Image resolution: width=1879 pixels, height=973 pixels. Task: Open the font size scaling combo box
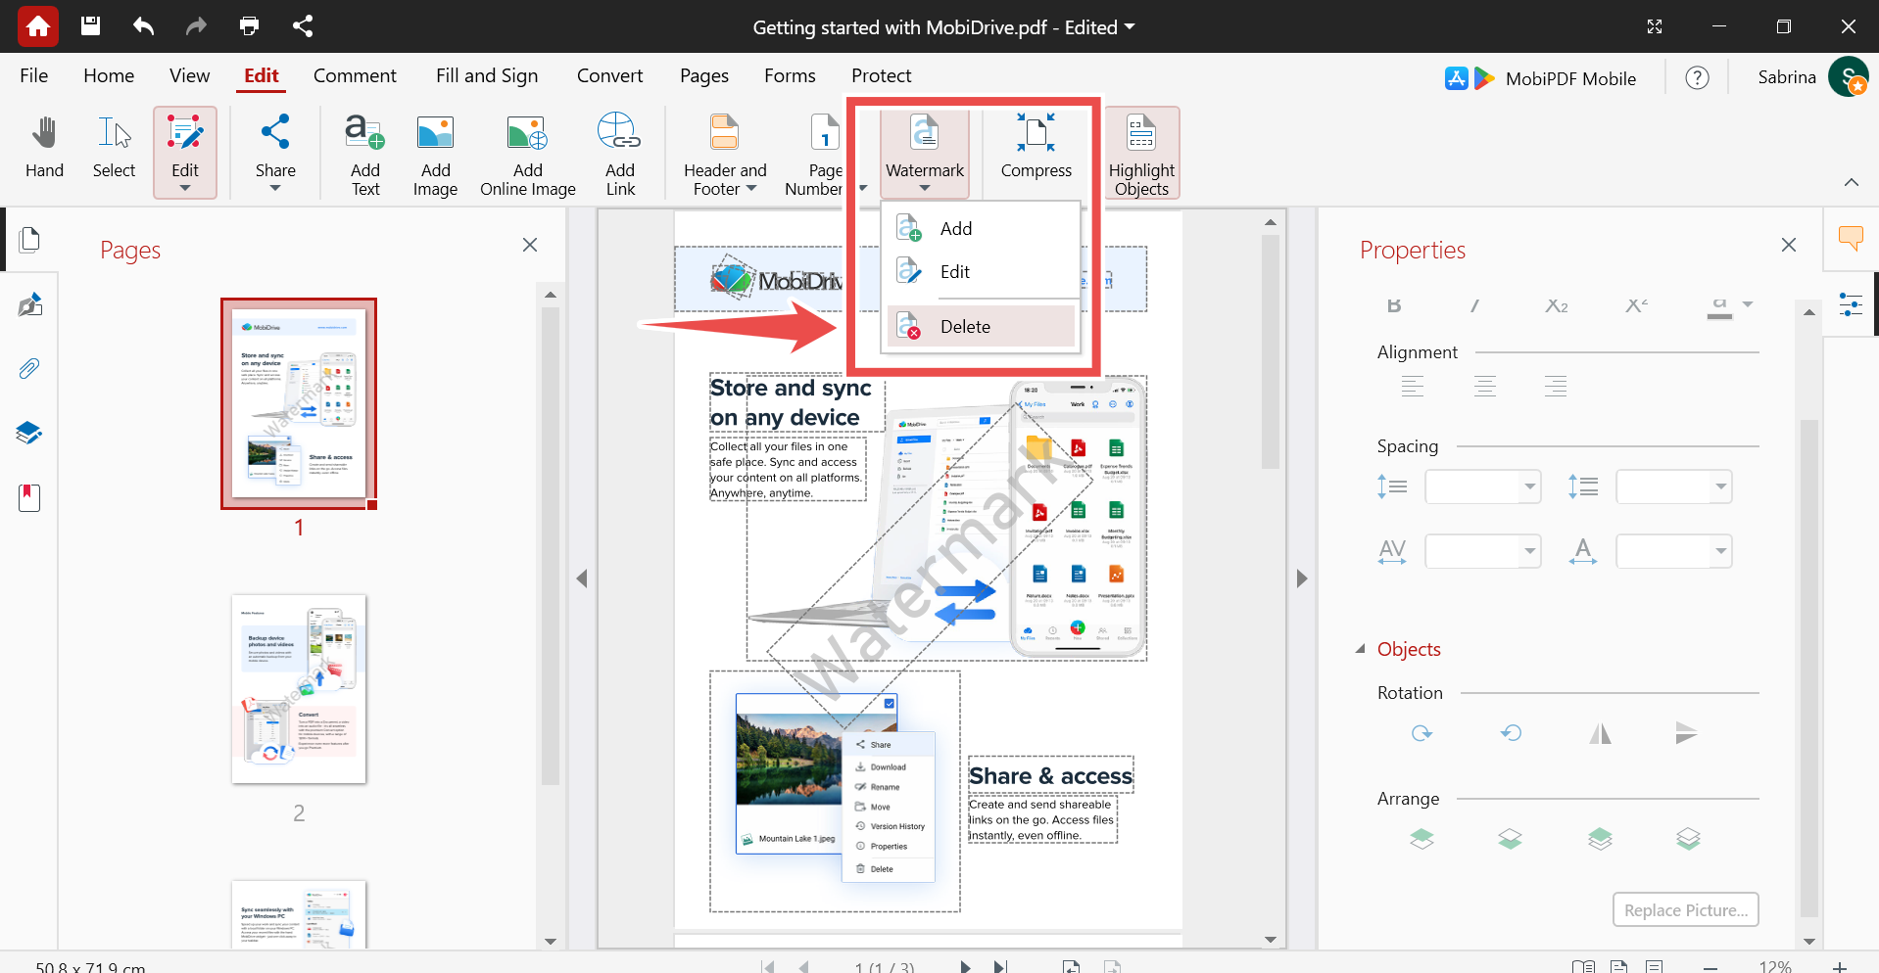pyautogui.click(x=1673, y=551)
